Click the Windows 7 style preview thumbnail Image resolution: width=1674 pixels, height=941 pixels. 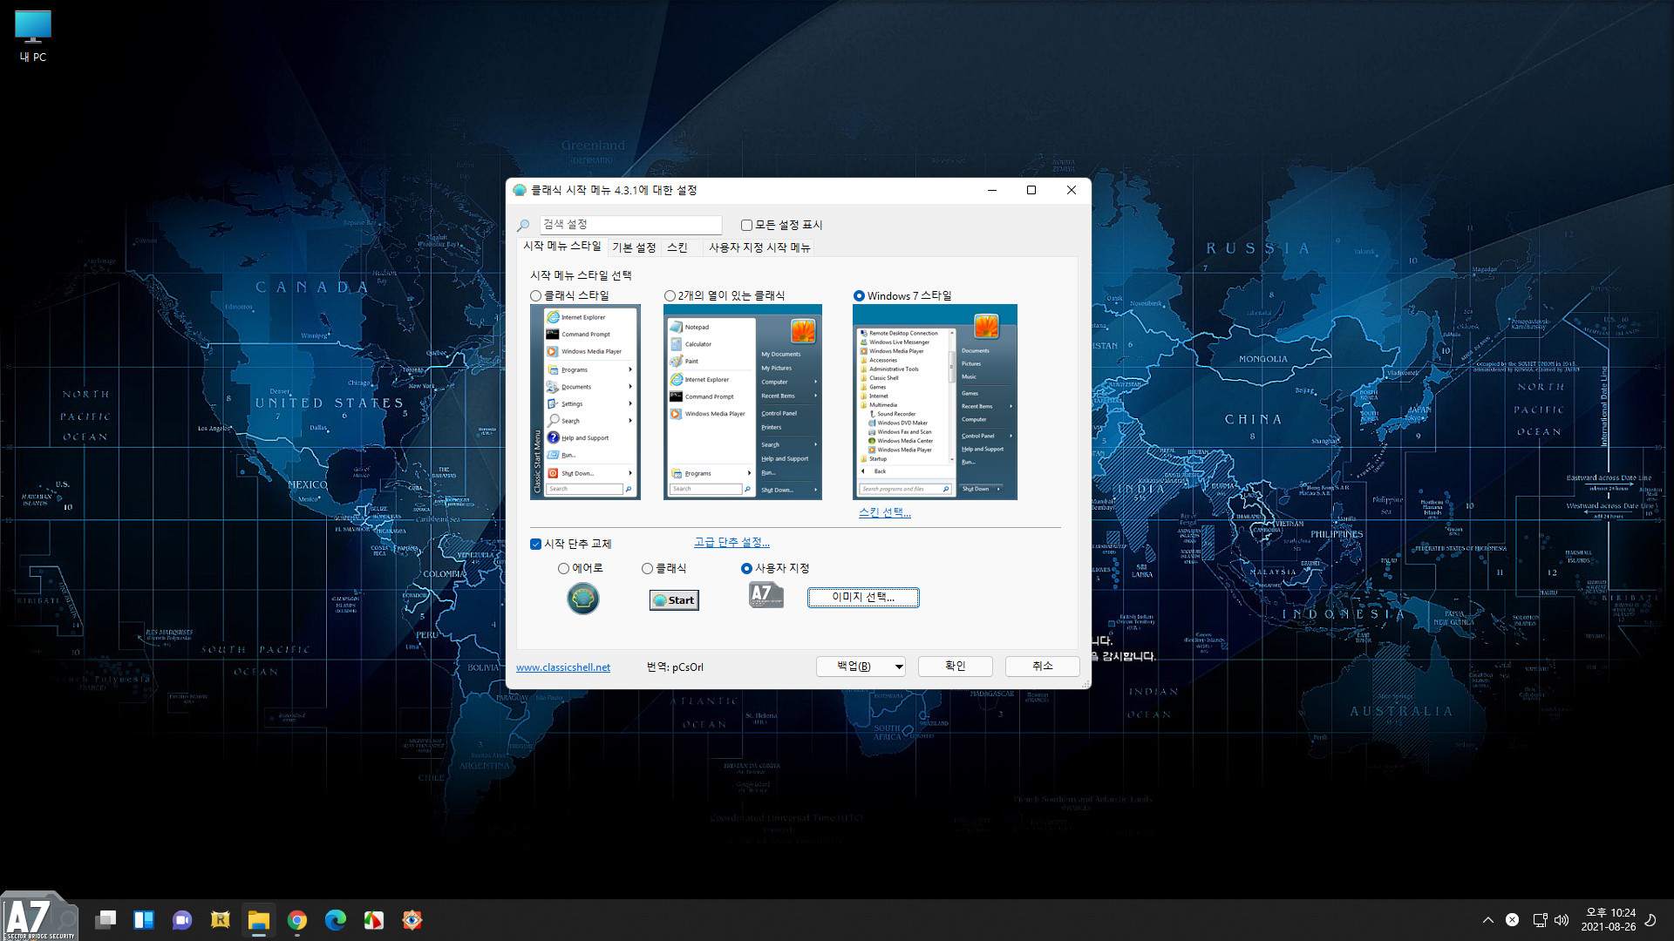click(935, 402)
